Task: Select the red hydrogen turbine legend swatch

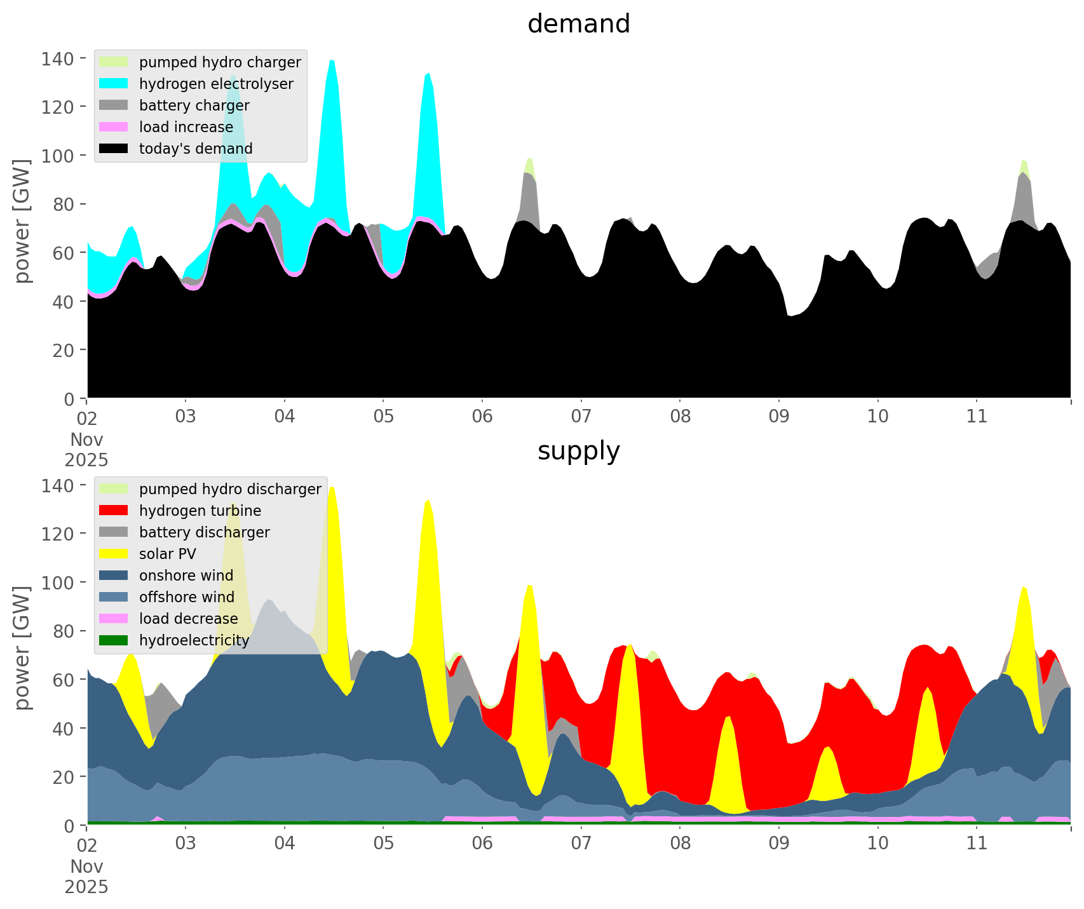Action: point(114,511)
